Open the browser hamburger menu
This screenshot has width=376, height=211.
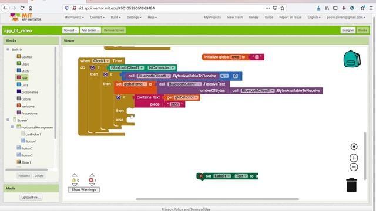click(x=371, y=8)
